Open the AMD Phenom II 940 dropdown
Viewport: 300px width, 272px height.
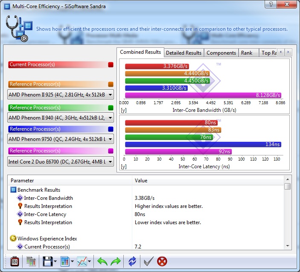click(x=61, y=117)
